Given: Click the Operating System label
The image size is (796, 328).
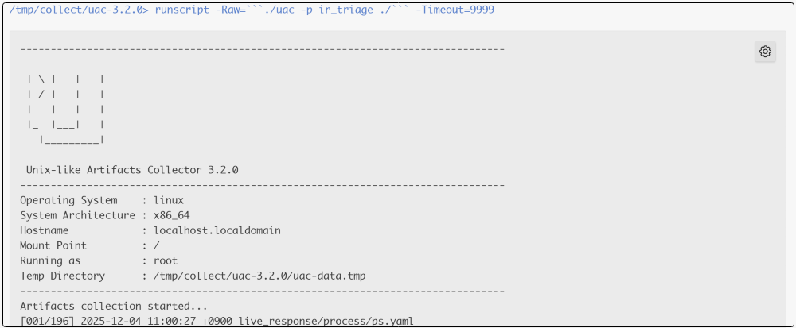Looking at the screenshot, I should coord(68,200).
